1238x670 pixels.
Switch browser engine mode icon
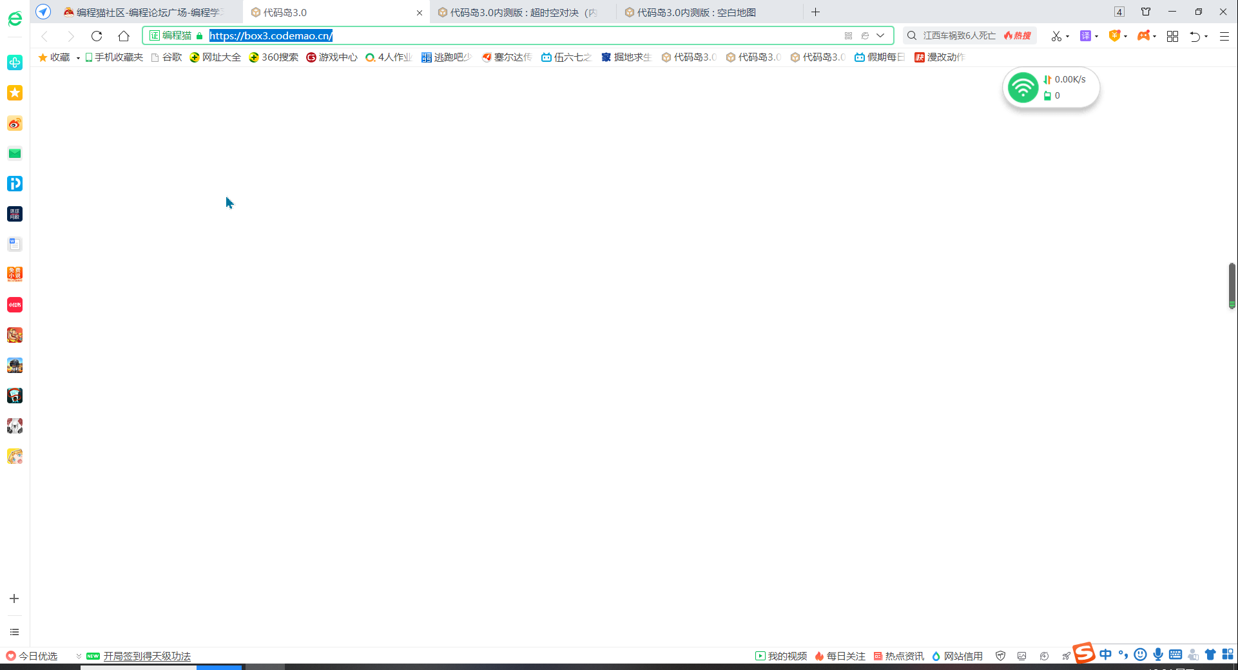(866, 36)
